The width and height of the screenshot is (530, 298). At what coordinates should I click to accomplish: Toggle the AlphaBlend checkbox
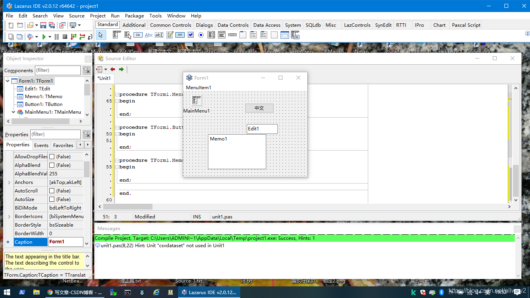pyautogui.click(x=52, y=165)
